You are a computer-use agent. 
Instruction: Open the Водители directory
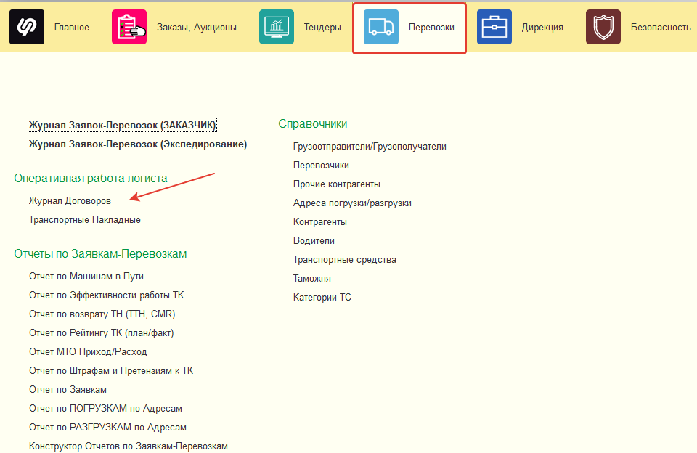(314, 240)
